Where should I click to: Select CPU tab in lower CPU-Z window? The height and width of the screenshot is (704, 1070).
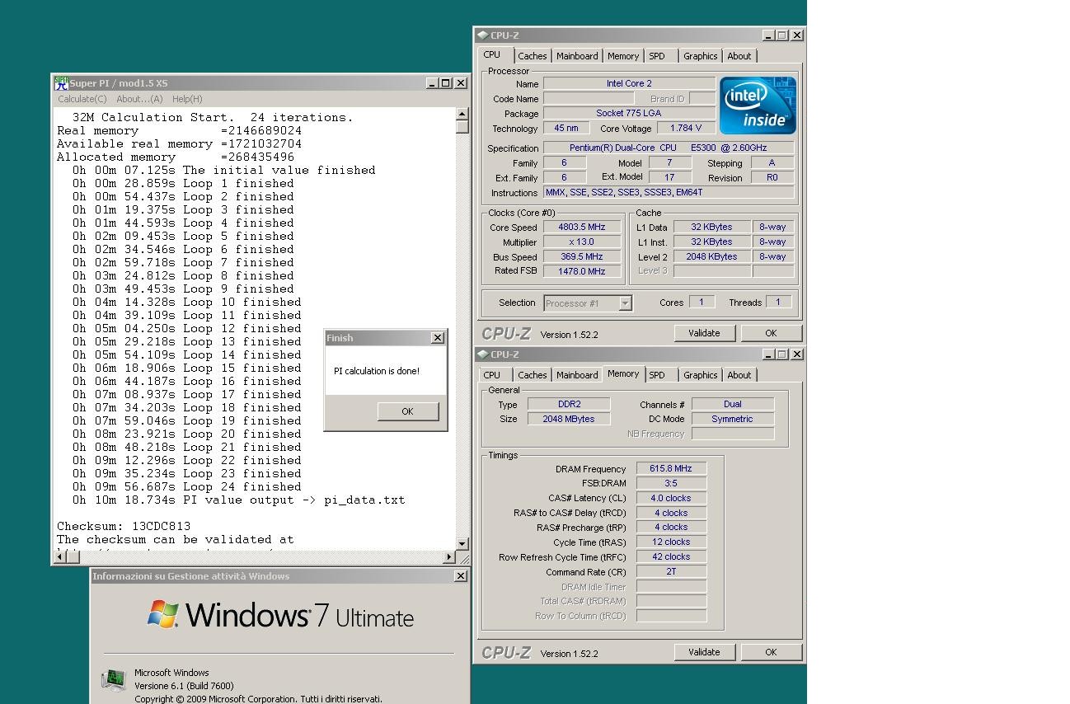pyautogui.click(x=492, y=375)
